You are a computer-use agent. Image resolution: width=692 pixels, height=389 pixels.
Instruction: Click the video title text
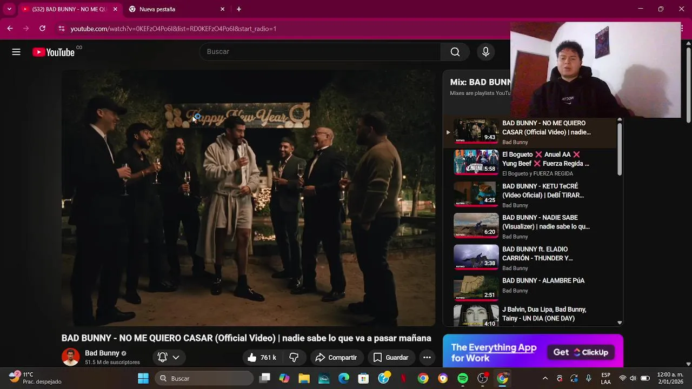point(246,338)
